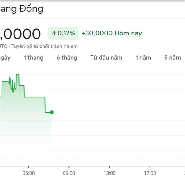The height and width of the screenshot is (185, 185).
Task: Click the 0,12% change badge
Action: [x=63, y=33]
